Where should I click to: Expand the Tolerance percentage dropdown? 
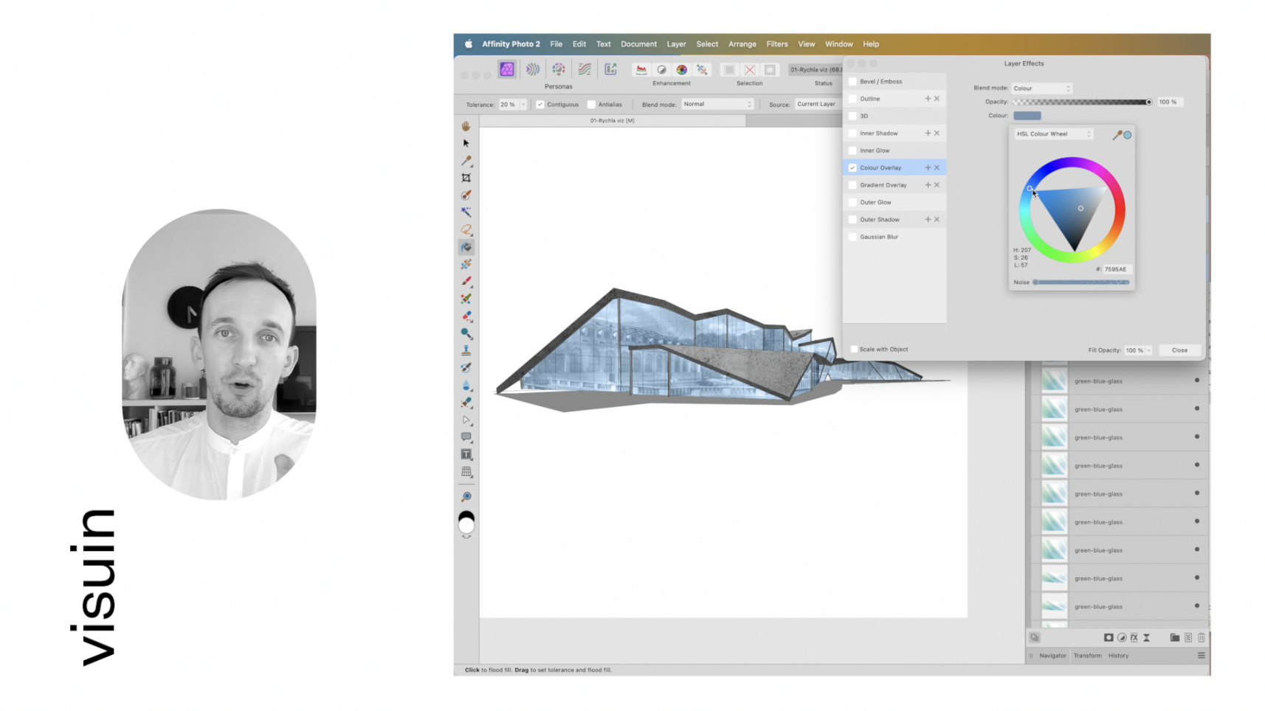point(523,105)
